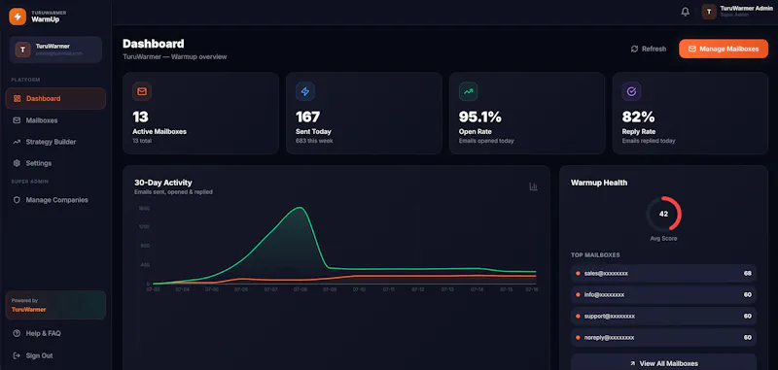This screenshot has width=778, height=370.
Task: Click the 30-Day Activity chart title
Action: click(x=162, y=183)
